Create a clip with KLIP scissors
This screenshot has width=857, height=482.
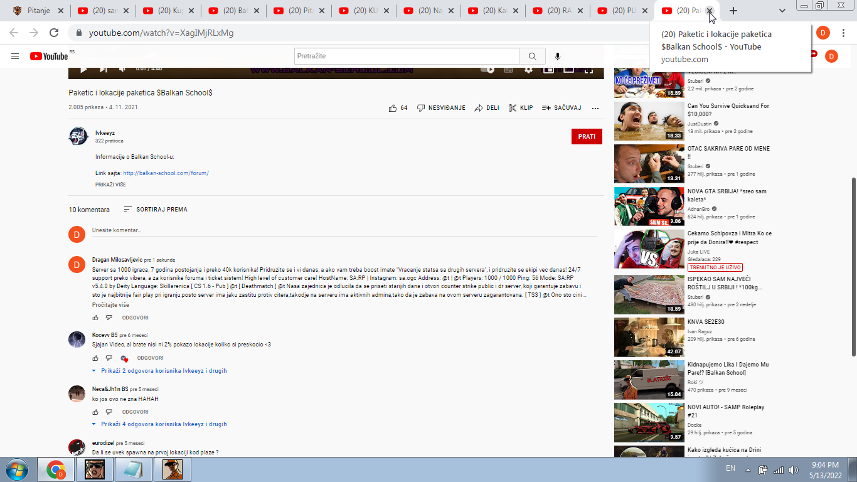click(x=521, y=108)
